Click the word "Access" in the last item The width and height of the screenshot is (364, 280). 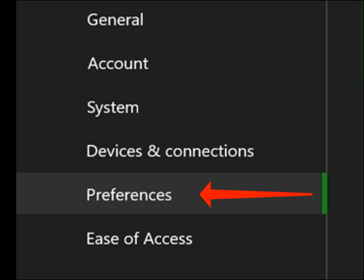tap(167, 239)
